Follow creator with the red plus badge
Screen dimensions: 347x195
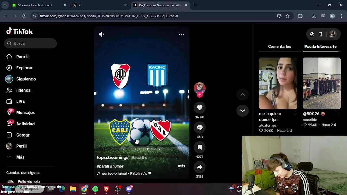click(200, 95)
